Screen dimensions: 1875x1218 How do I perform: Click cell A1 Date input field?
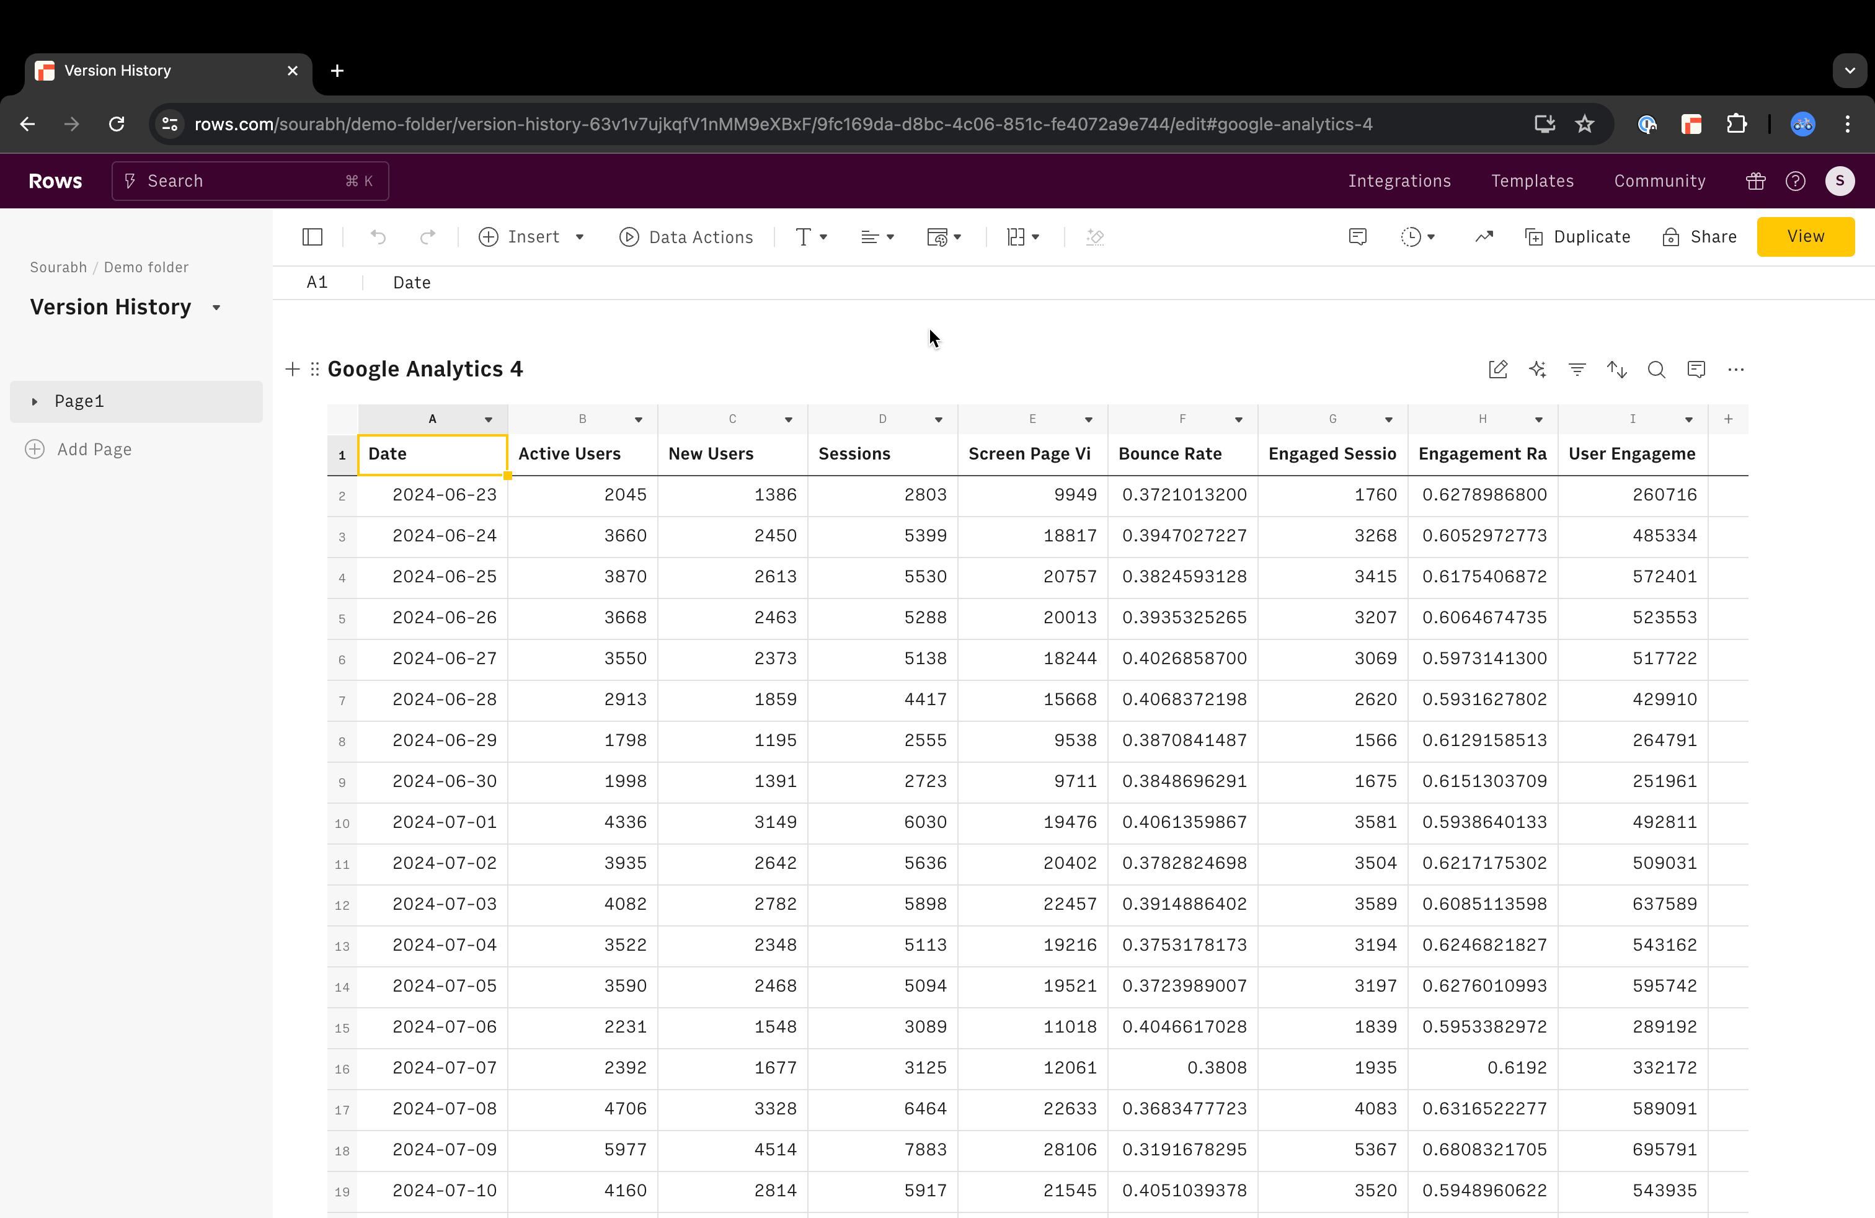click(432, 453)
